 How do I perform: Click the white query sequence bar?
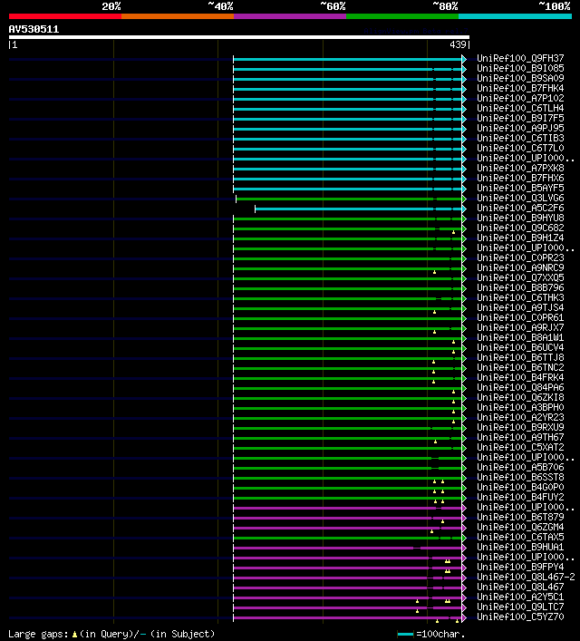point(239,37)
